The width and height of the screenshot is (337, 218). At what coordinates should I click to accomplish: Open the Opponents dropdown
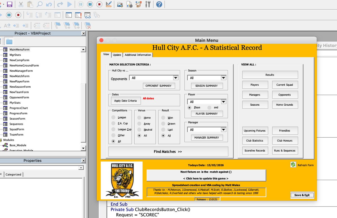[176, 78]
